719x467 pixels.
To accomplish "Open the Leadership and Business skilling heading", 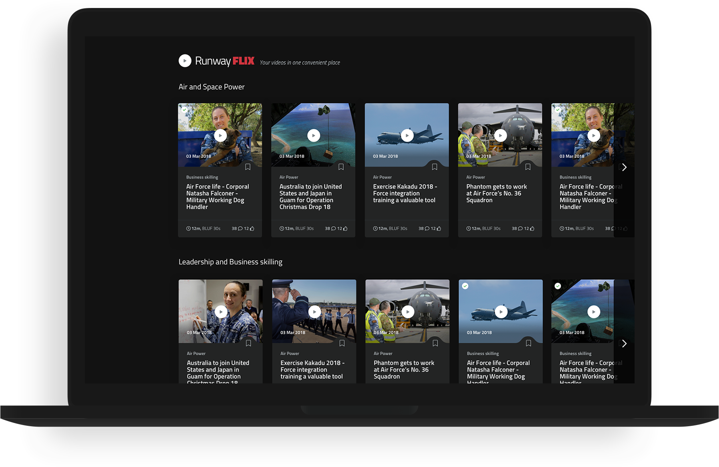I will coord(230,262).
